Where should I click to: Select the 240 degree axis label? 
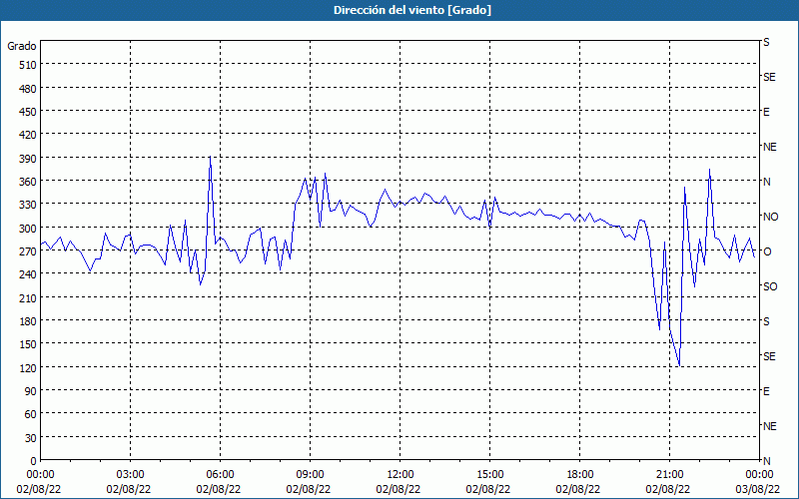[x=27, y=275]
